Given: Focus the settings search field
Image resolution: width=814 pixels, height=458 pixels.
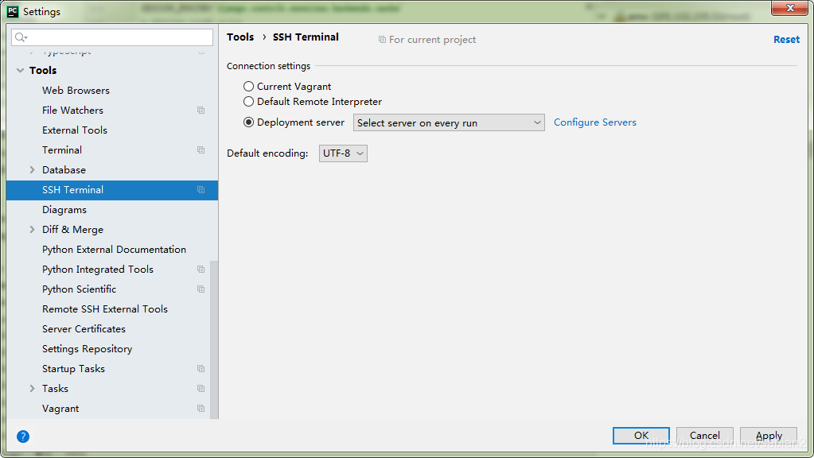Looking at the screenshot, I should click(112, 37).
